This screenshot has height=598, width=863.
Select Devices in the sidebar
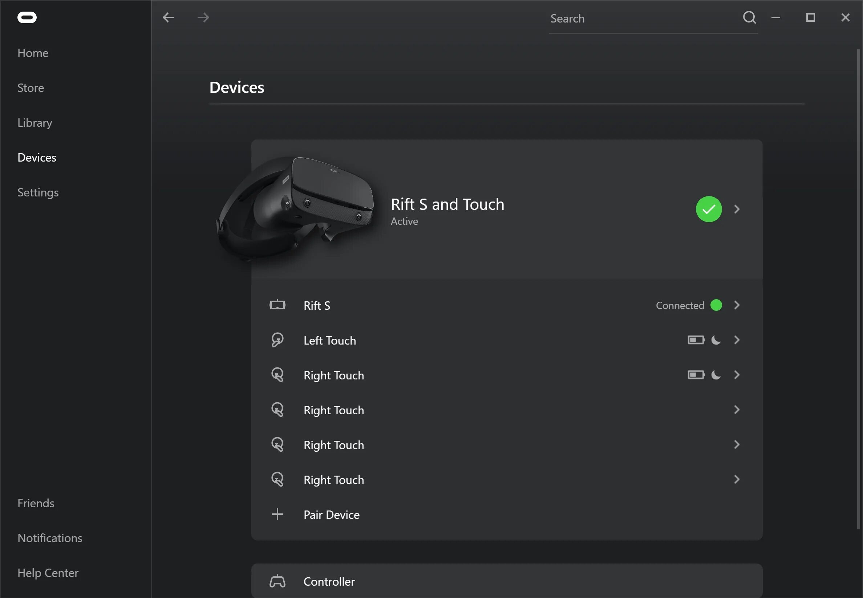pyautogui.click(x=37, y=157)
